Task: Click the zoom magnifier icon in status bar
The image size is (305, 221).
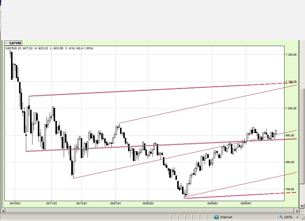Action: [x=281, y=217]
